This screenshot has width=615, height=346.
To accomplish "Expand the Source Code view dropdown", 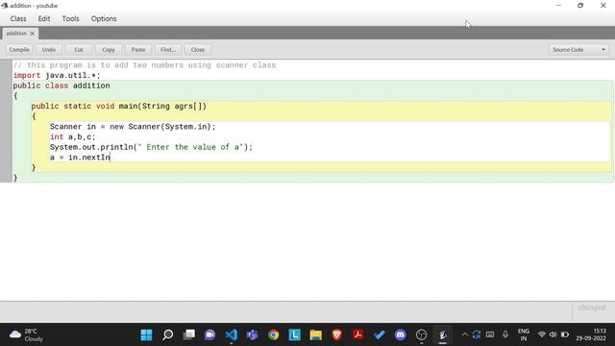I will click(x=578, y=50).
